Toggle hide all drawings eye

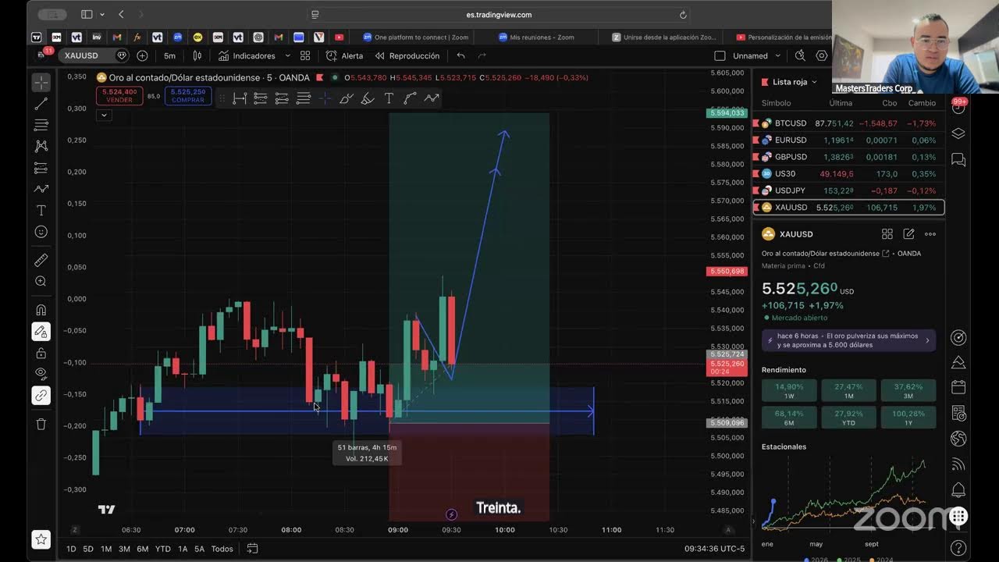pyautogui.click(x=41, y=374)
